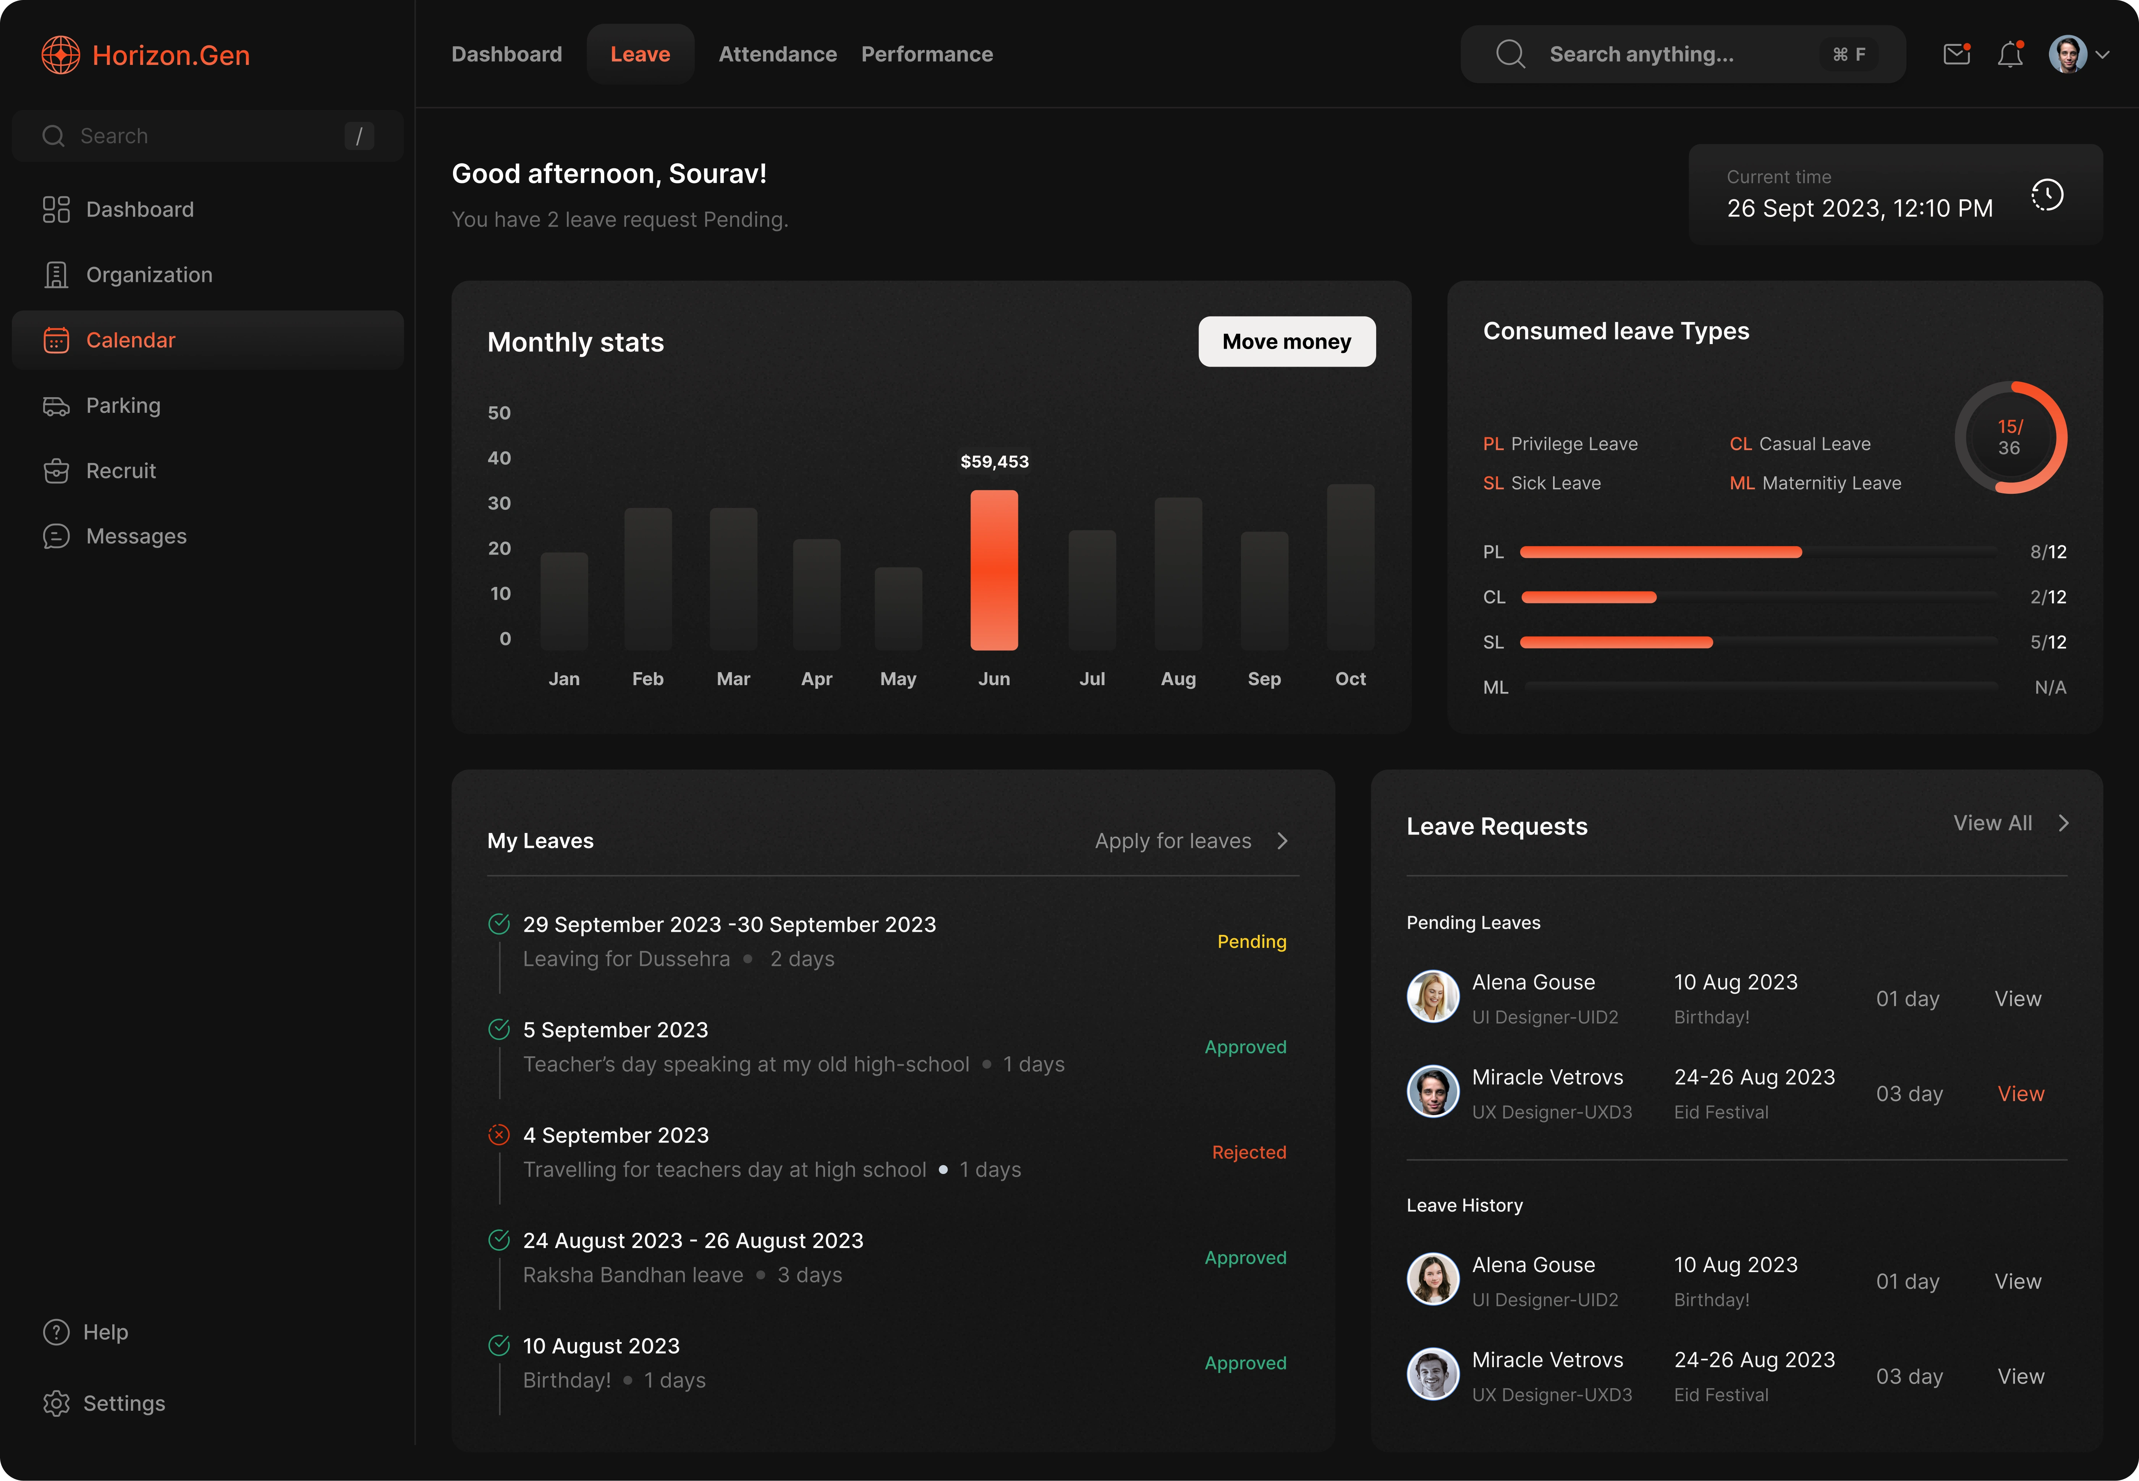Click the Leaving for Dussehra text
Viewport: 2139px width, 1481px height.
click(626, 959)
